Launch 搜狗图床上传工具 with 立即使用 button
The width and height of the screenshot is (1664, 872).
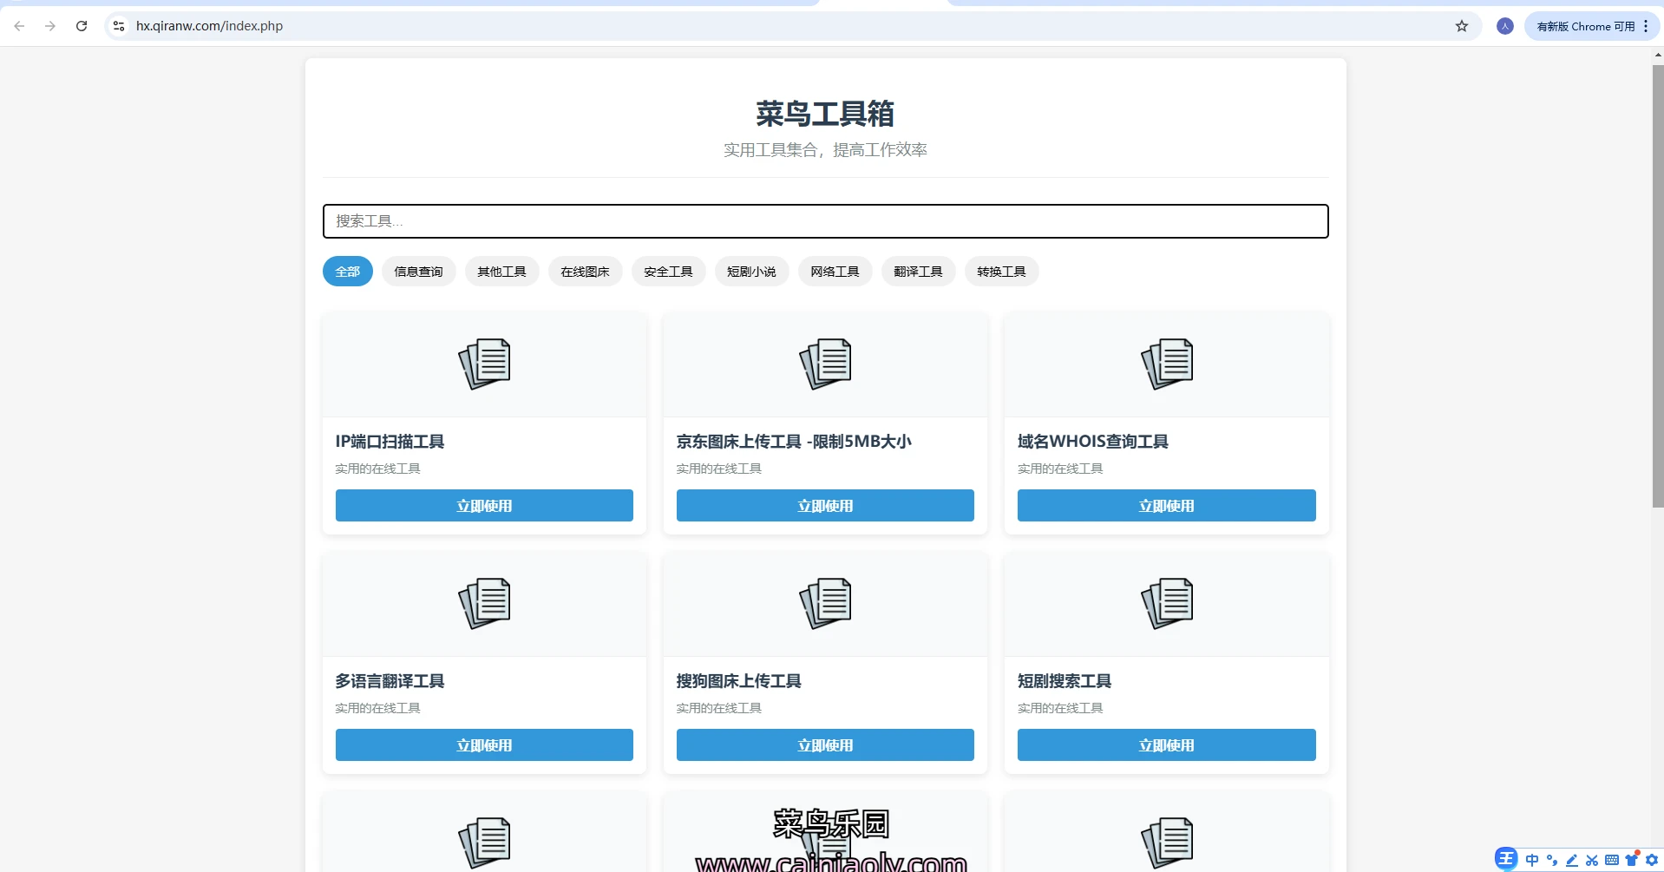(x=825, y=745)
